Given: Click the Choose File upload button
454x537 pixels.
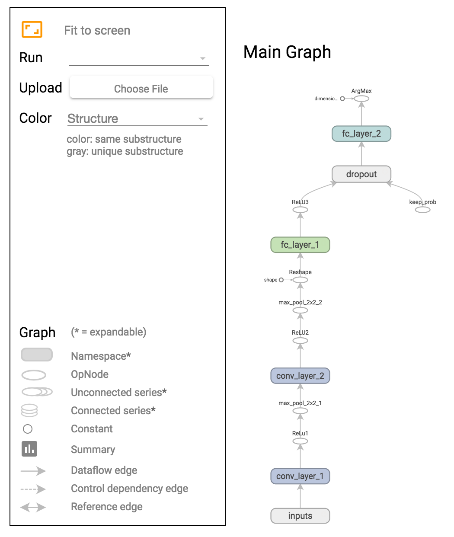Looking at the screenshot, I should tap(141, 88).
